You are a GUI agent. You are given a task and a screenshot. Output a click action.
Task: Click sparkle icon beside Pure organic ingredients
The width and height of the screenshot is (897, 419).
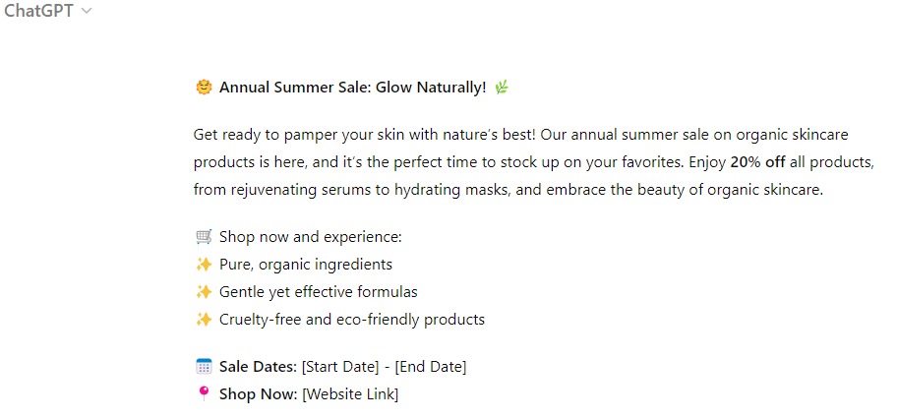tap(204, 264)
